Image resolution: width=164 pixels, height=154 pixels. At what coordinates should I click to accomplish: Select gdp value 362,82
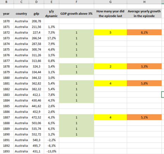click(36, 84)
